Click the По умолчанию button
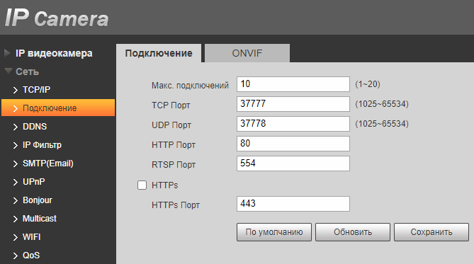 [x=274, y=232]
